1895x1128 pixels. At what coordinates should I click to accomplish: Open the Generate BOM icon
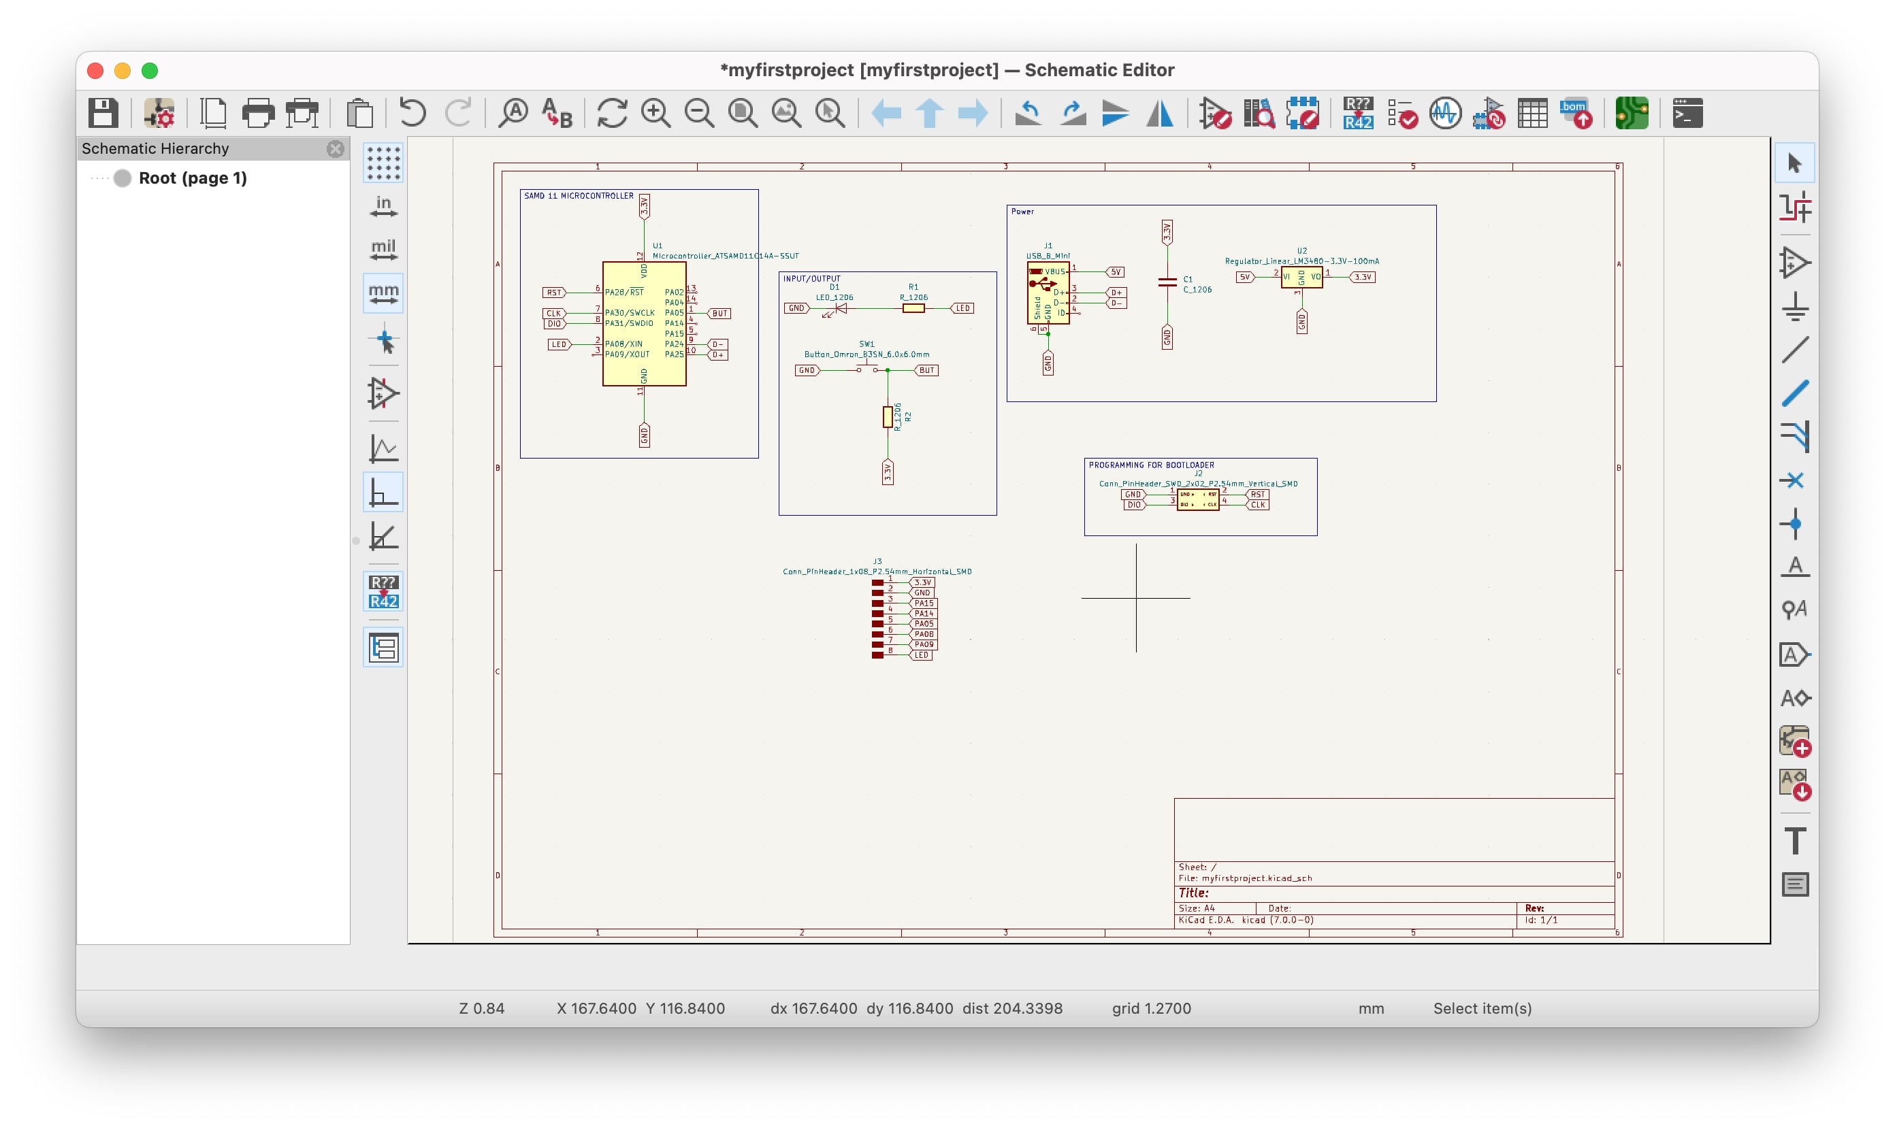coord(1576,113)
